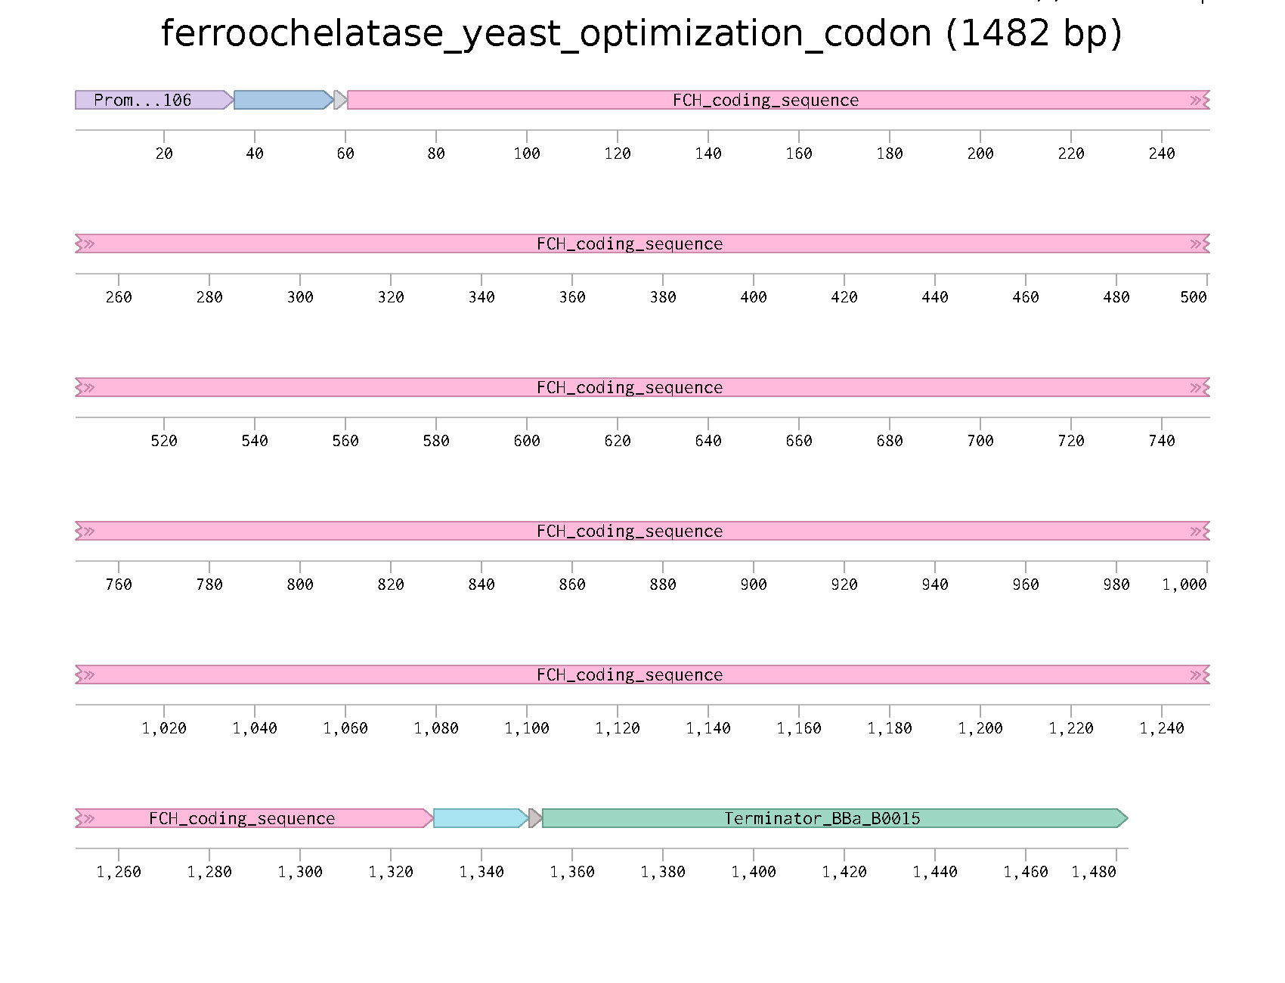The height and width of the screenshot is (983, 1285).
Task: Click the continuation chevron ending the first row
Action: click(1197, 100)
